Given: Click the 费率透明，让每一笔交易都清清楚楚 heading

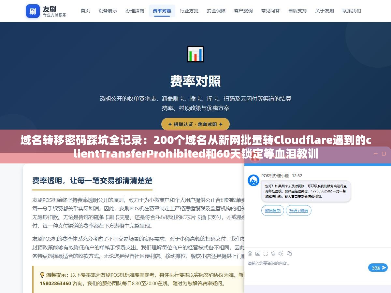Looking at the screenshot, I should (92, 181).
